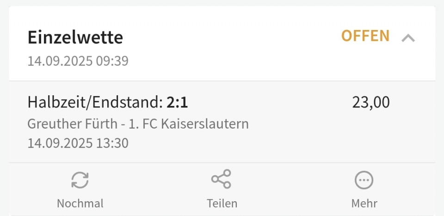The height and width of the screenshot is (216, 444).
Task: Click the grey bet details row background
Action: pyautogui.click(x=222, y=122)
